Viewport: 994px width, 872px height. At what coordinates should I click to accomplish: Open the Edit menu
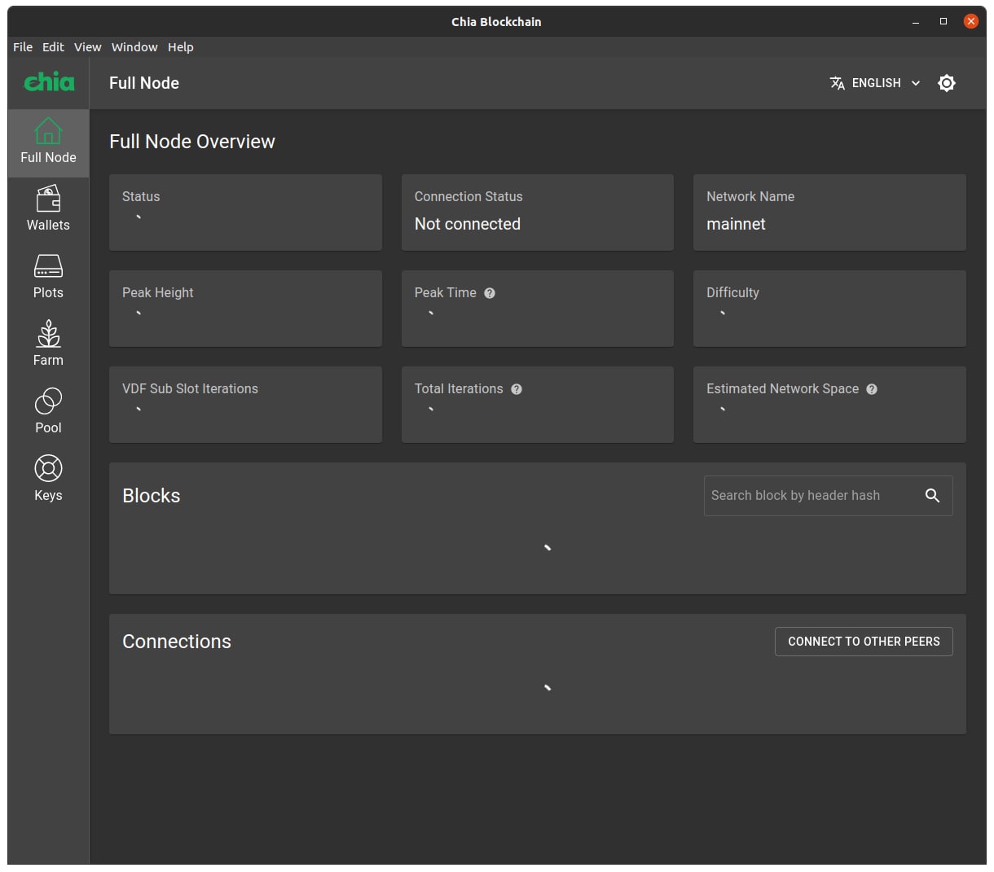pos(53,47)
